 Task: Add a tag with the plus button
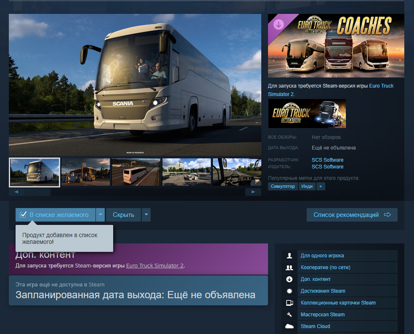(x=321, y=186)
